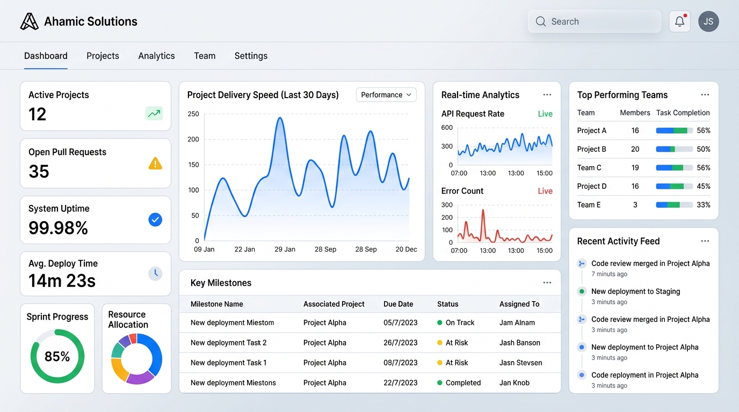Screen dimensions: 739x412
Task: Open Top Performing Teams more options menu
Action: (x=705, y=95)
